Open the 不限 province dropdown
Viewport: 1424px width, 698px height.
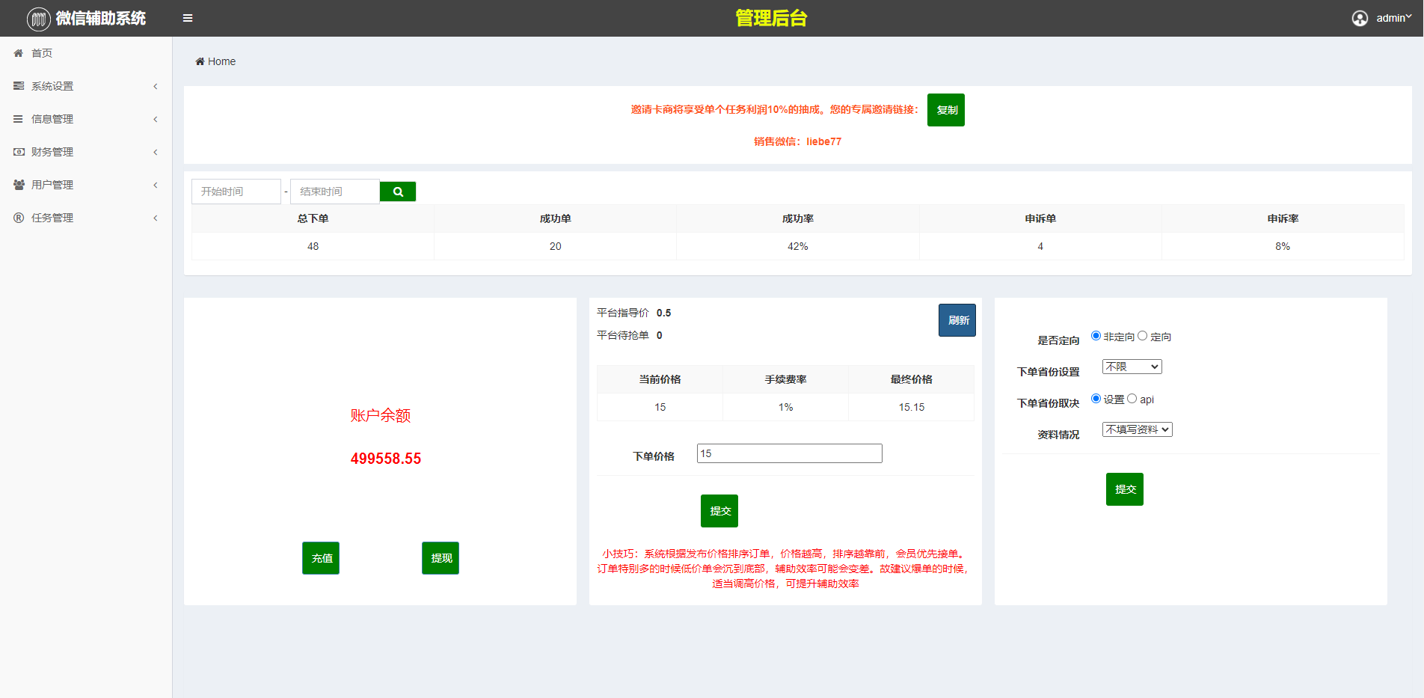(1131, 366)
